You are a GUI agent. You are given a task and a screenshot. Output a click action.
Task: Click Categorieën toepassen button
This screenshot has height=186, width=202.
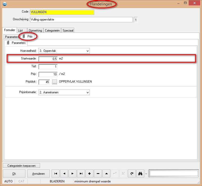coord(21,166)
